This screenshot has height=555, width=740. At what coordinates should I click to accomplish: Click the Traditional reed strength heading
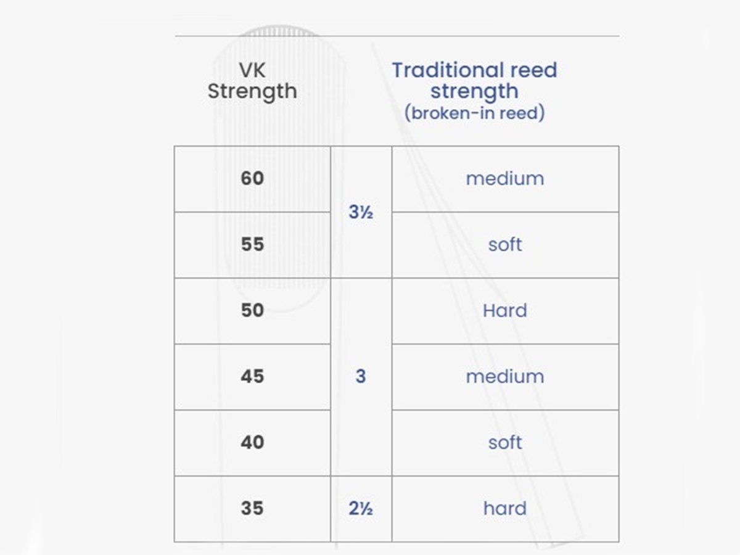click(474, 80)
